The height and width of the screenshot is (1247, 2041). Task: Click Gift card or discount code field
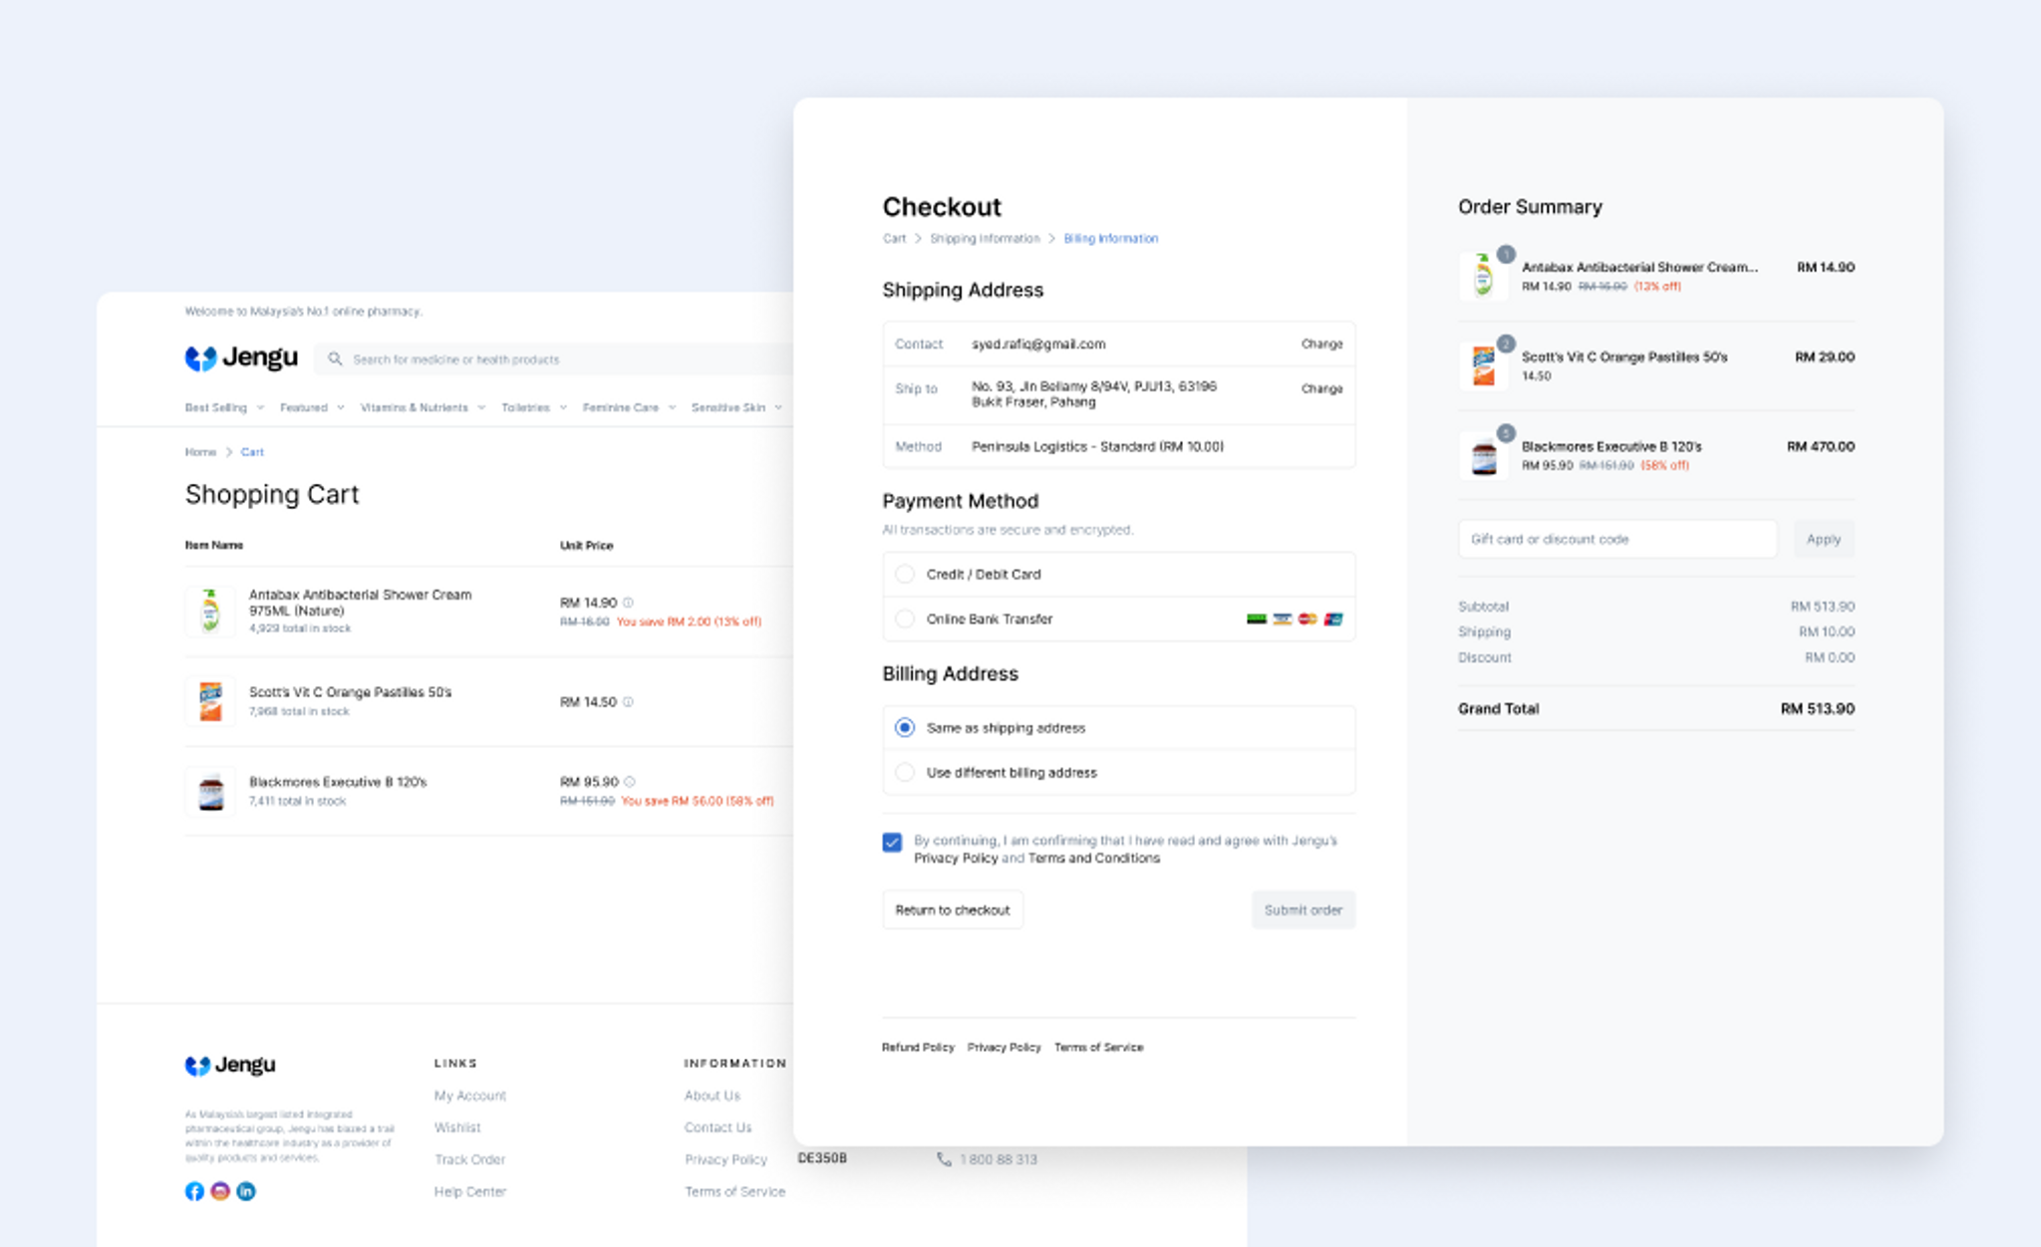pos(1616,540)
